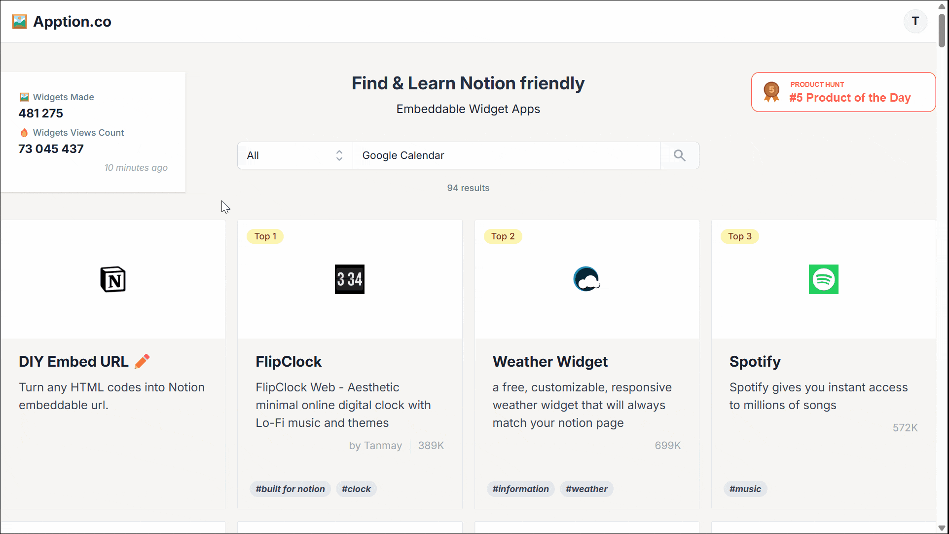Image resolution: width=949 pixels, height=534 pixels.
Task: Filter by #weather tag
Action: point(586,489)
